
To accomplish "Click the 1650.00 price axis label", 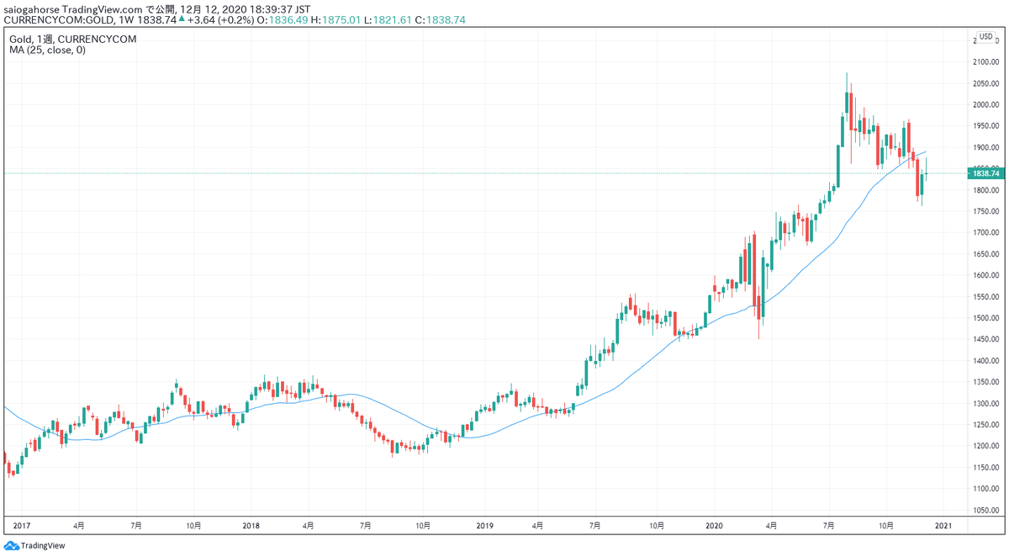I will pyautogui.click(x=985, y=254).
